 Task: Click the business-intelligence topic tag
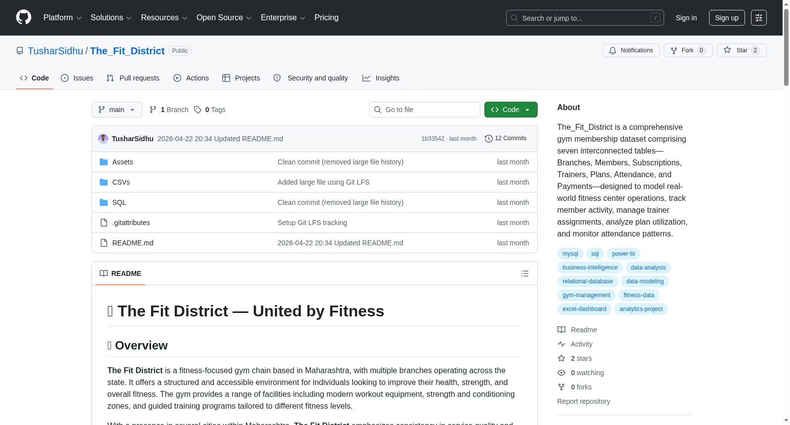pos(590,268)
